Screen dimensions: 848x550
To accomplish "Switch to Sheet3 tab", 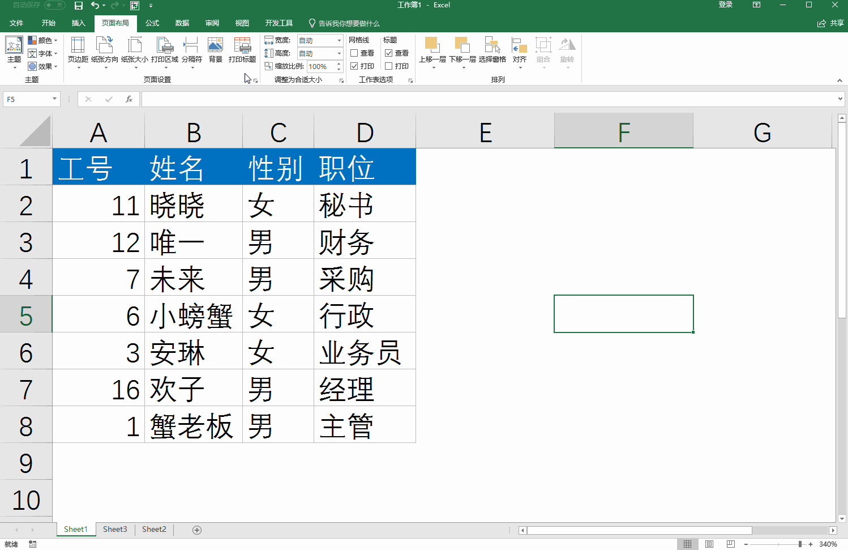I will tap(115, 530).
